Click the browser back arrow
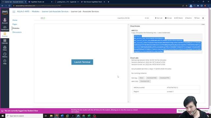 click(x=2, y=6)
